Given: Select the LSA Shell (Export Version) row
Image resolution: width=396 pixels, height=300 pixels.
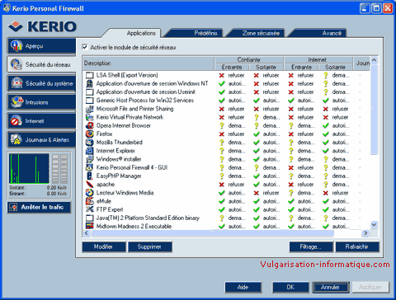Looking at the screenshot, I should click(x=227, y=75).
